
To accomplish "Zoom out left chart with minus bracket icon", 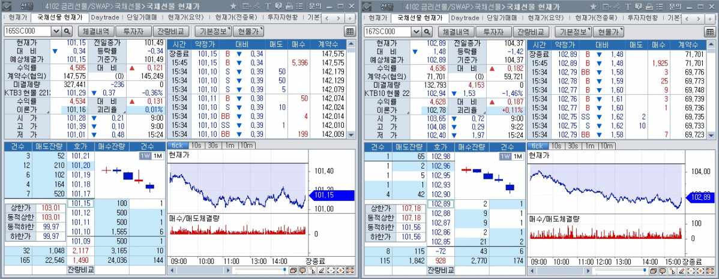I will (331, 270).
